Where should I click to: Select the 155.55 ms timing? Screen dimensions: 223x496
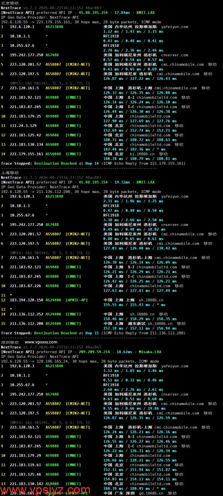114,305
